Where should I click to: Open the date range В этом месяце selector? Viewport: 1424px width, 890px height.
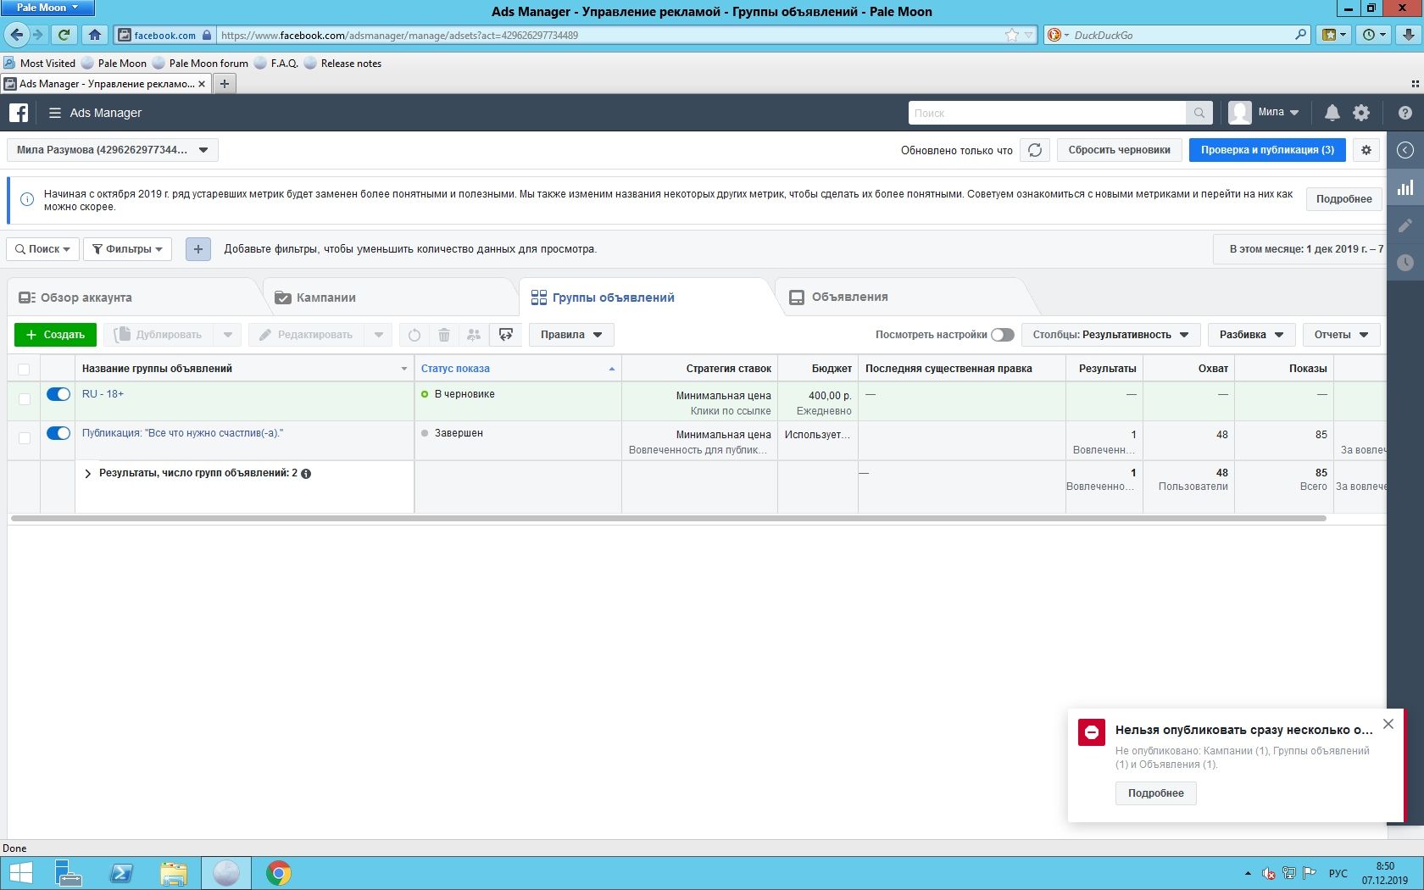click(1299, 249)
